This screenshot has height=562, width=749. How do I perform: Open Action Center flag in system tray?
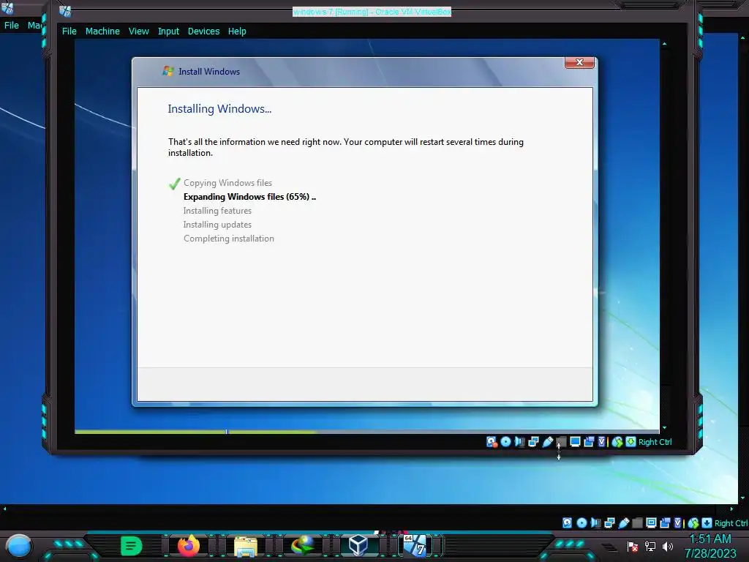tap(633, 546)
